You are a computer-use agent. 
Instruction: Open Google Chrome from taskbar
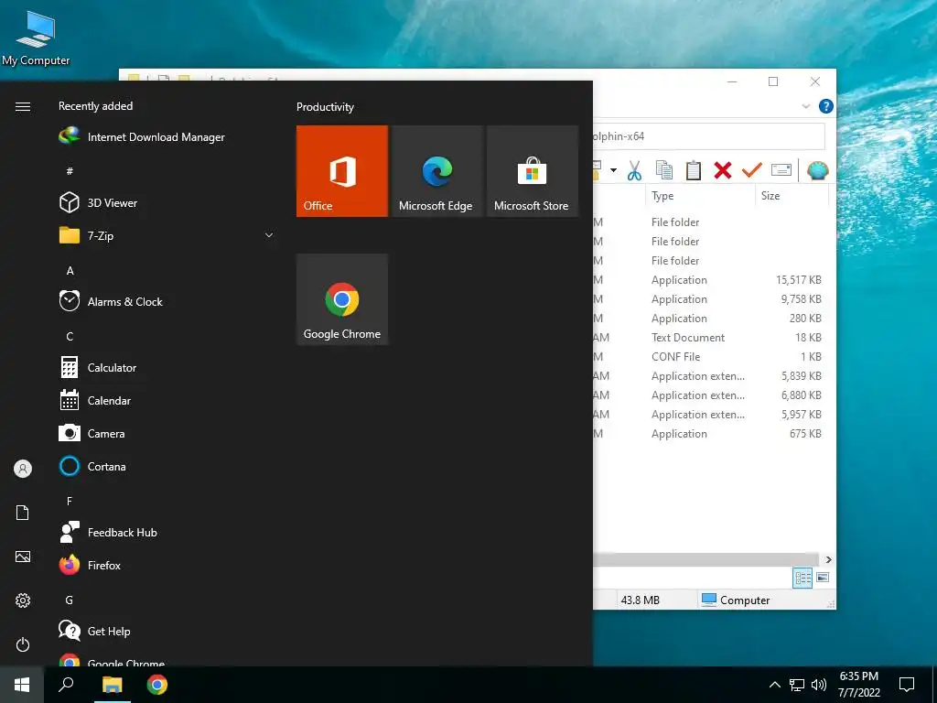[x=157, y=685]
